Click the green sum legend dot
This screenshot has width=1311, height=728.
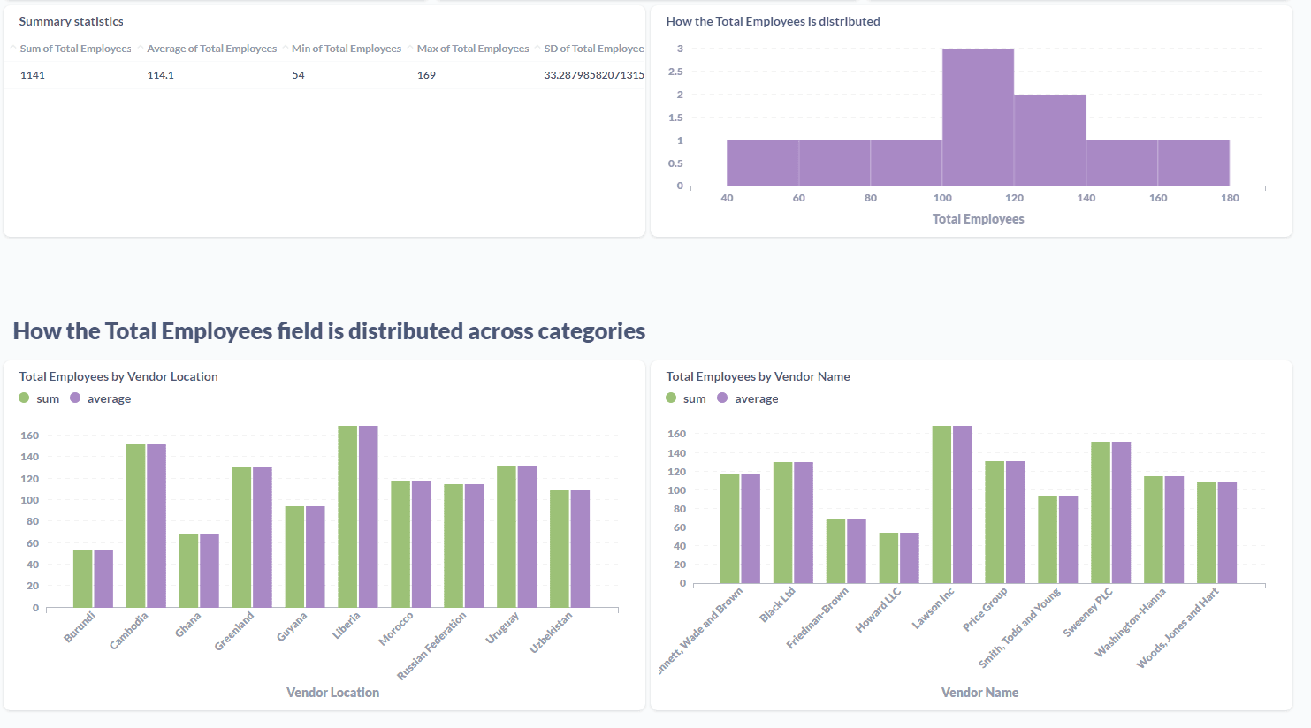pyautogui.click(x=24, y=398)
